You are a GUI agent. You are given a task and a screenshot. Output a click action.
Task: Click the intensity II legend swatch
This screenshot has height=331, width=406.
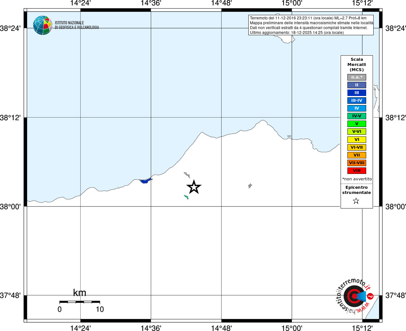[x=357, y=85]
